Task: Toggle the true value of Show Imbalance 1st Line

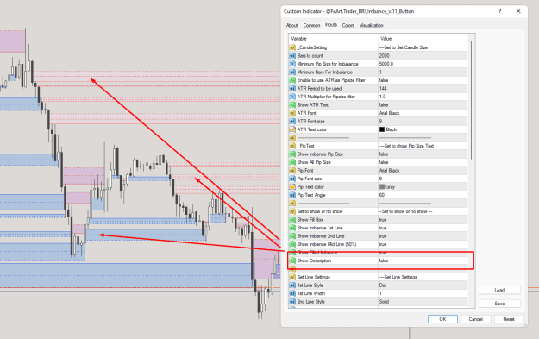Action: click(x=383, y=228)
